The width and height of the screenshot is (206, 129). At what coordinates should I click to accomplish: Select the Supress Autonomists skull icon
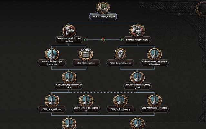[137, 31]
